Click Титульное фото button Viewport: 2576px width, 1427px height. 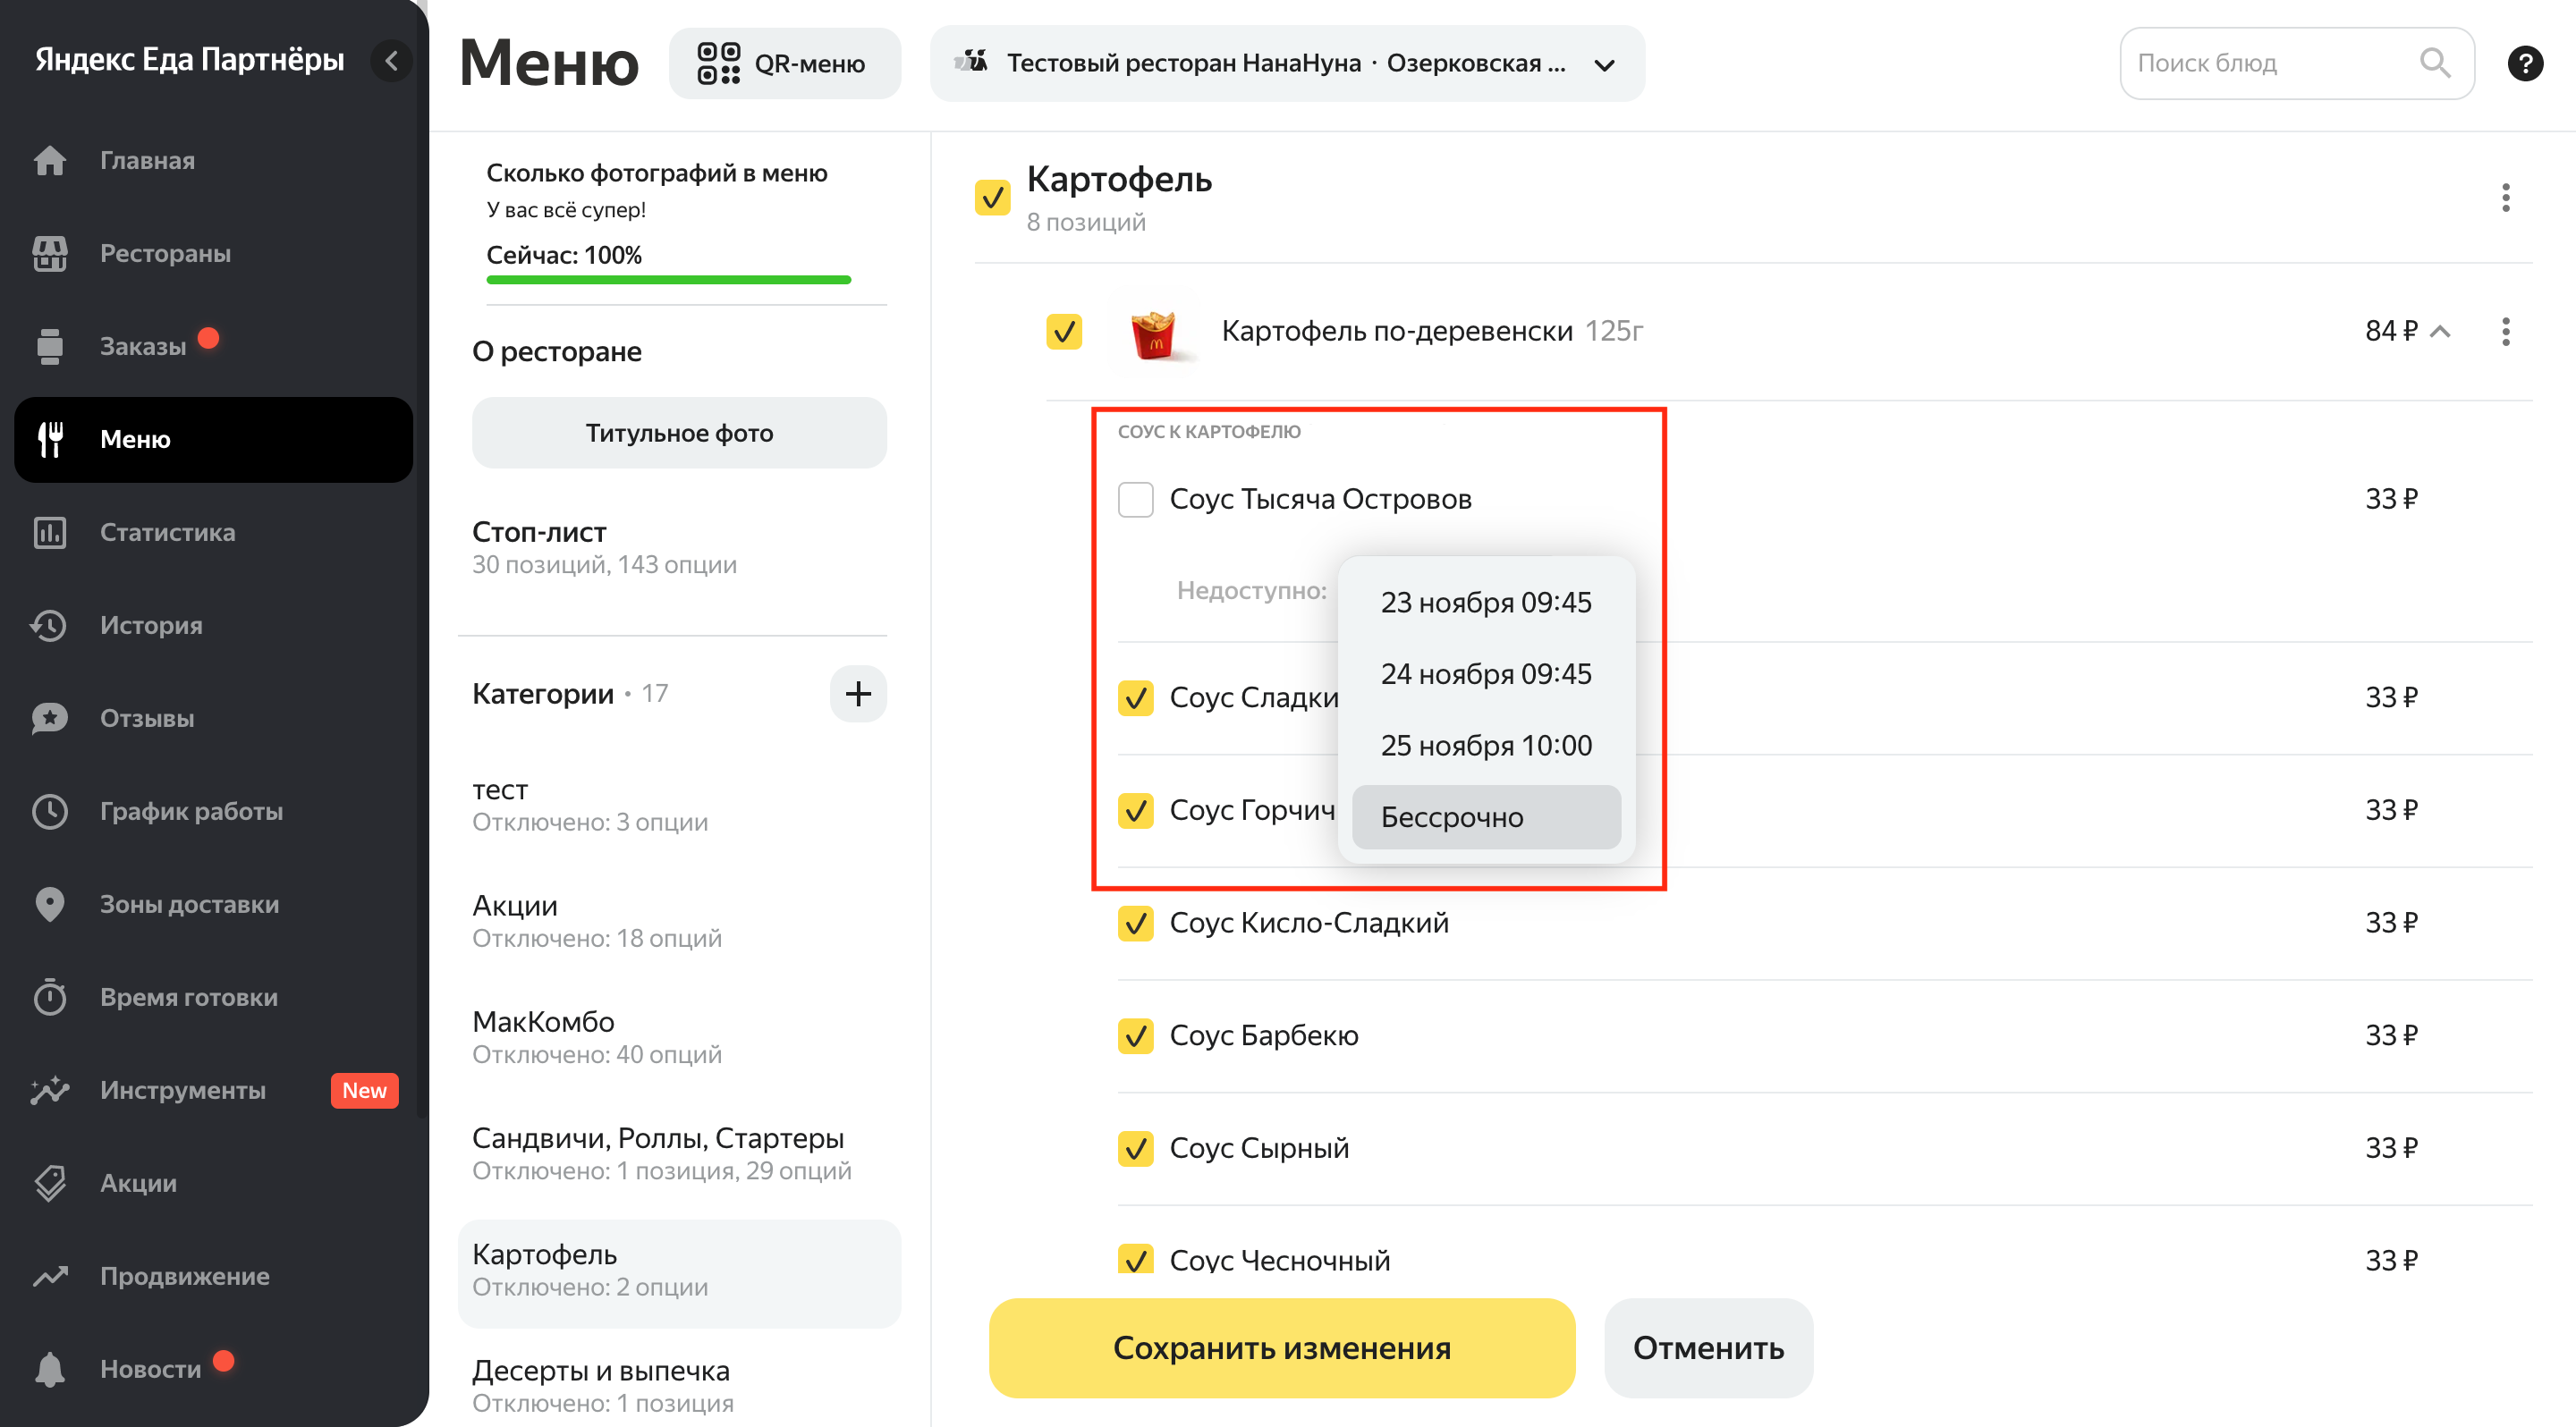point(679,433)
